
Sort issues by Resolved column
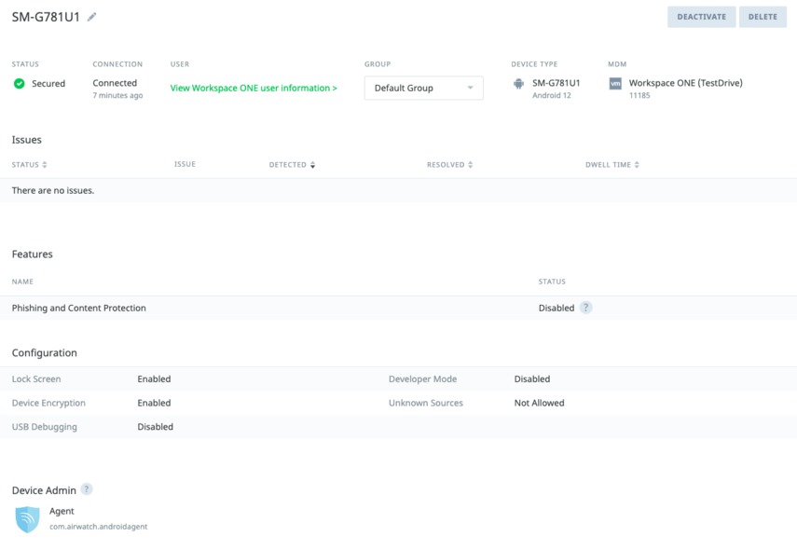click(449, 165)
